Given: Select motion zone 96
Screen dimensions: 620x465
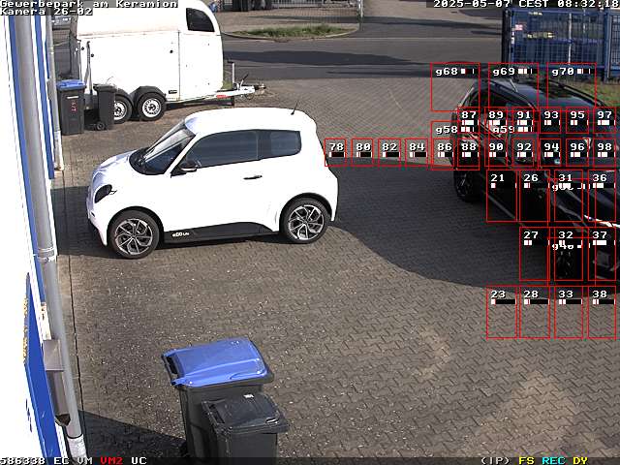Looking at the screenshot, I should click(577, 152).
